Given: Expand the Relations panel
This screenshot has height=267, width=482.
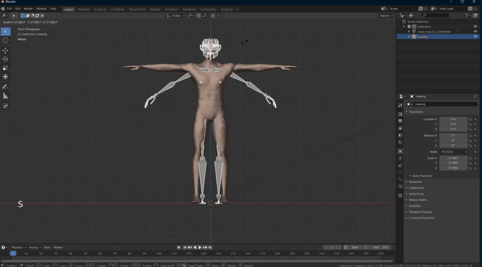Looking at the screenshot, I should click(x=415, y=182).
